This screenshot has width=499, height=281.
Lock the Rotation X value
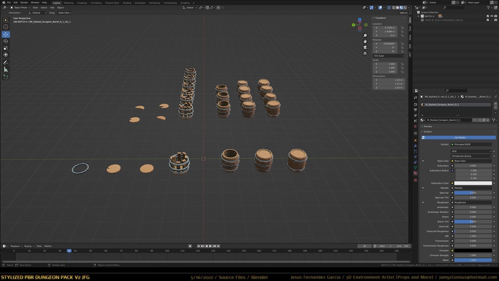[x=402, y=44]
